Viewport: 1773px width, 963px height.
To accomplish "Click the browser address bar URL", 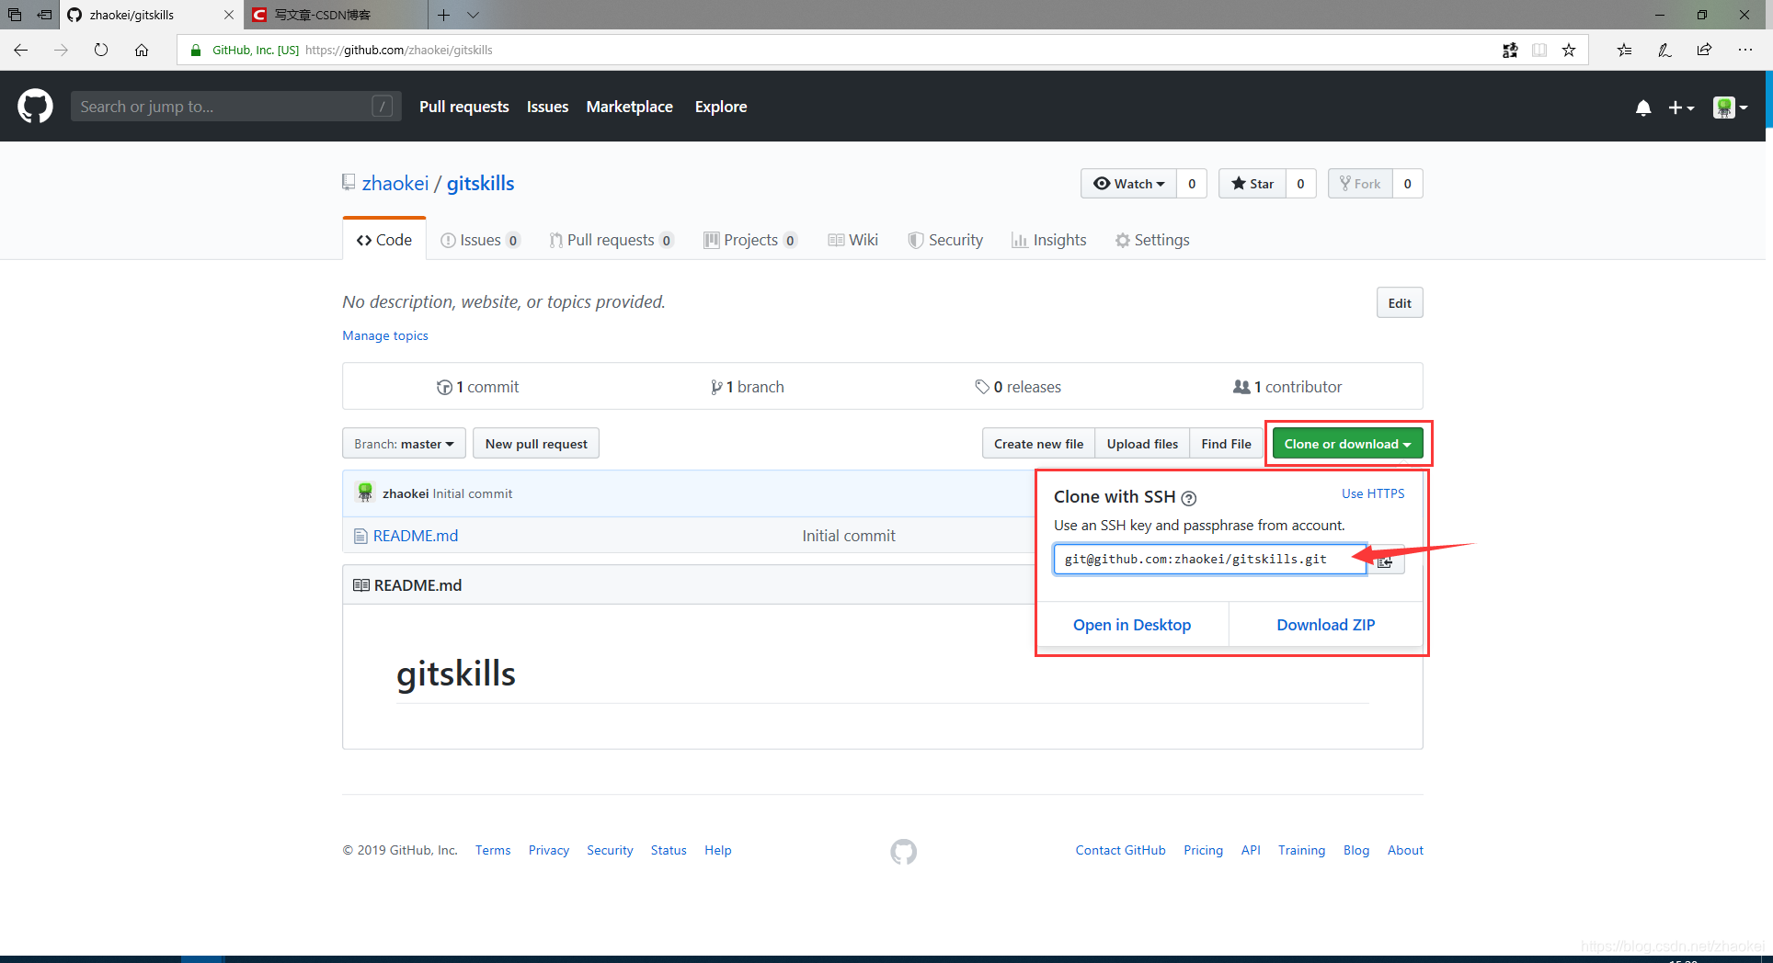I will 398,51.
